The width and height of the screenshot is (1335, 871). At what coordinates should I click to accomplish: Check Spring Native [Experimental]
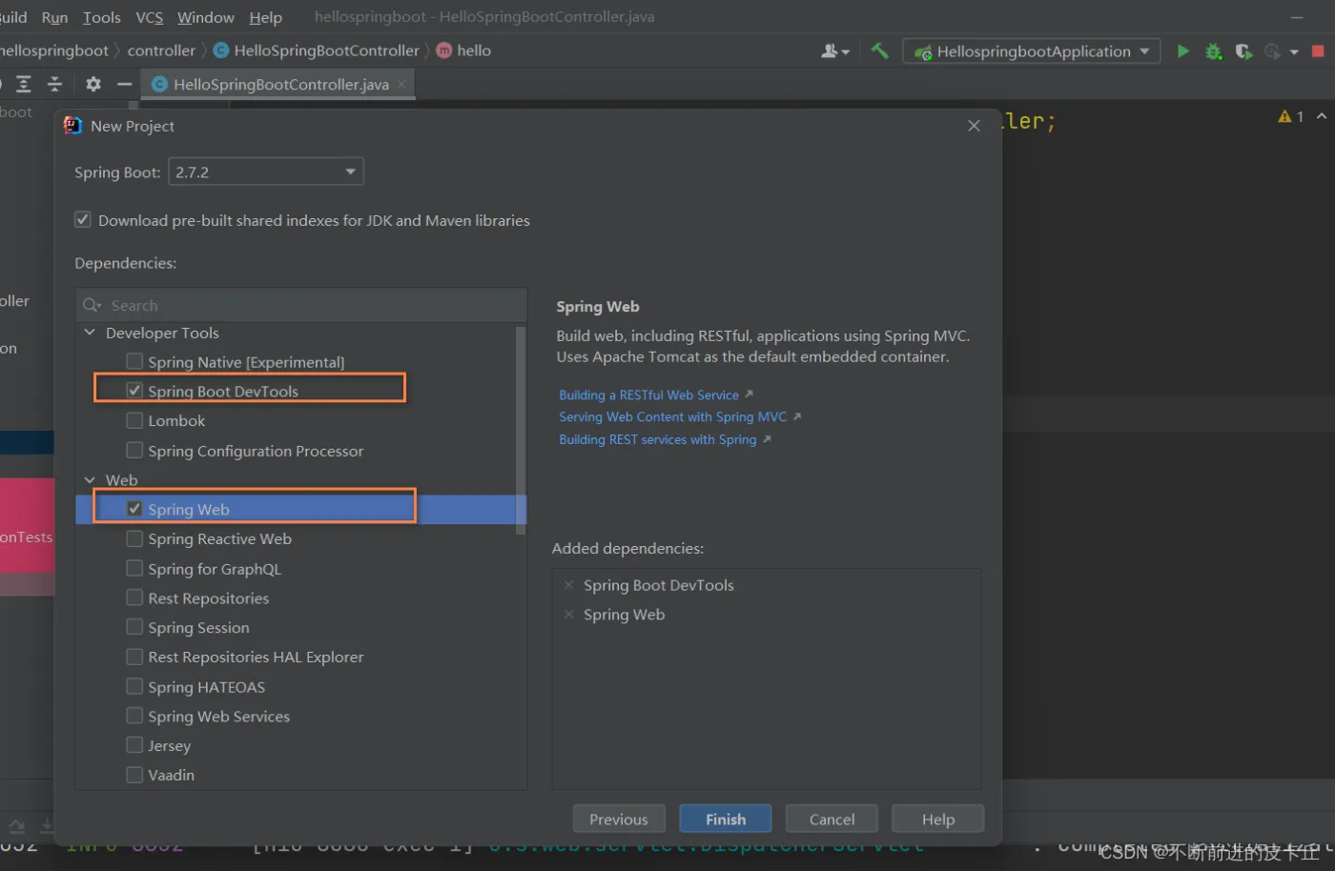click(134, 361)
